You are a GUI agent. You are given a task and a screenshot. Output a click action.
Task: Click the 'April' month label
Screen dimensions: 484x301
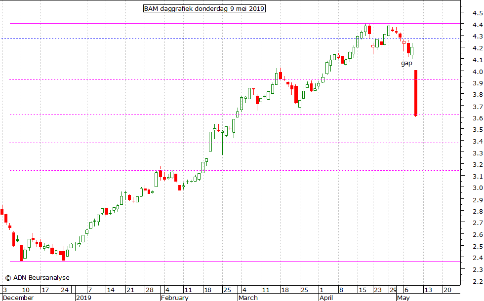click(x=326, y=298)
